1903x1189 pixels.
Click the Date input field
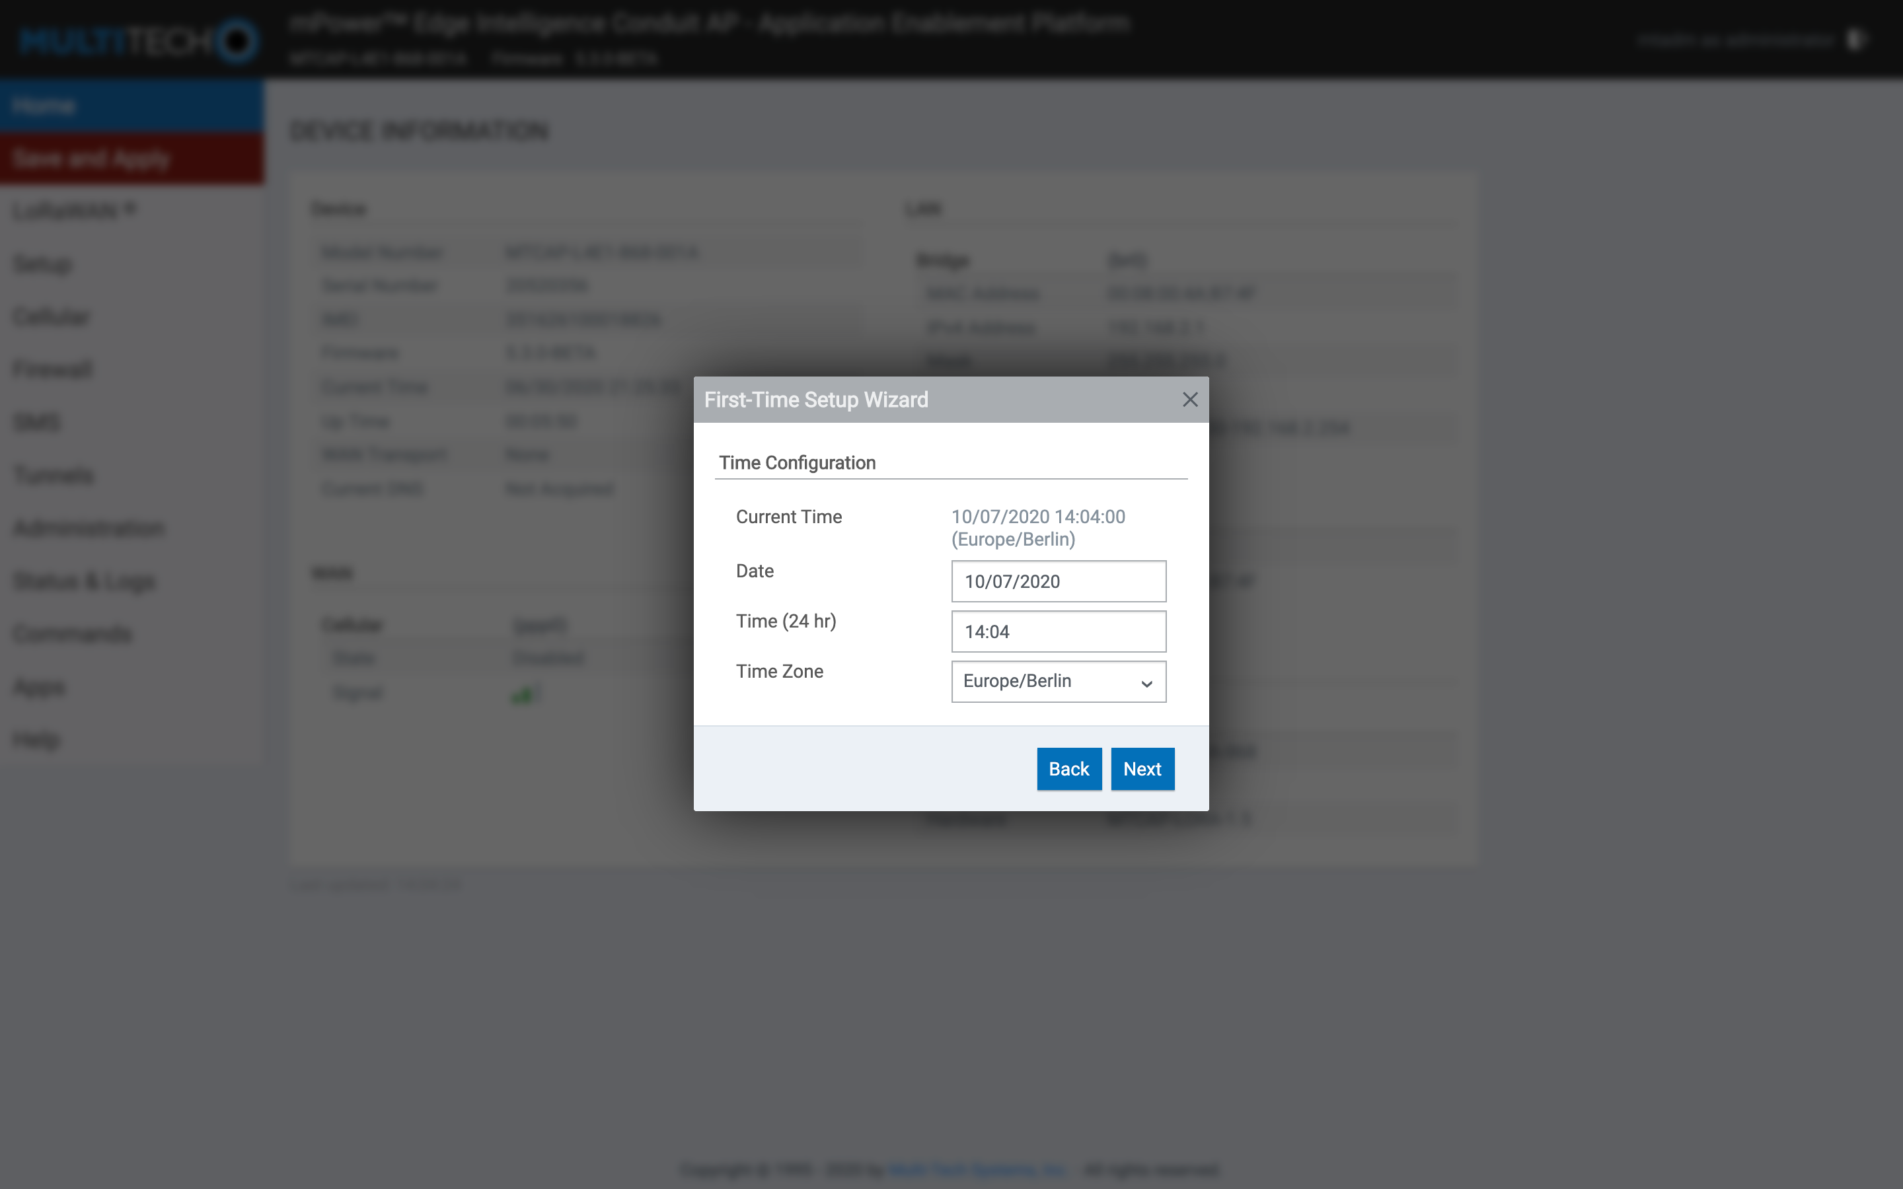[x=1058, y=581]
